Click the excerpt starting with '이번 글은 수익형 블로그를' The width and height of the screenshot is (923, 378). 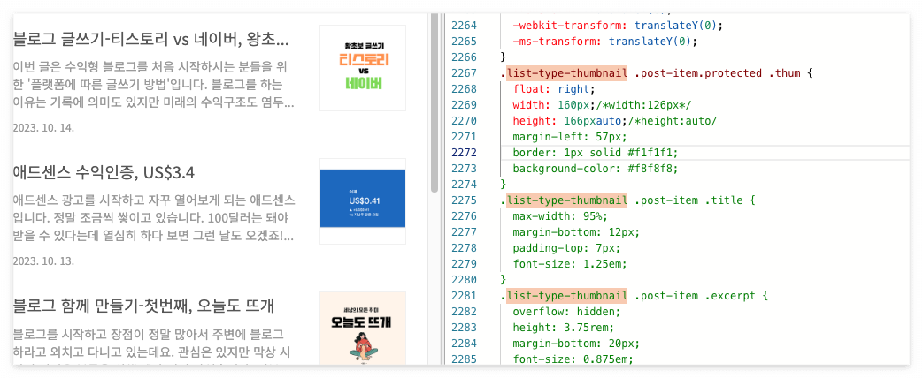154,84
